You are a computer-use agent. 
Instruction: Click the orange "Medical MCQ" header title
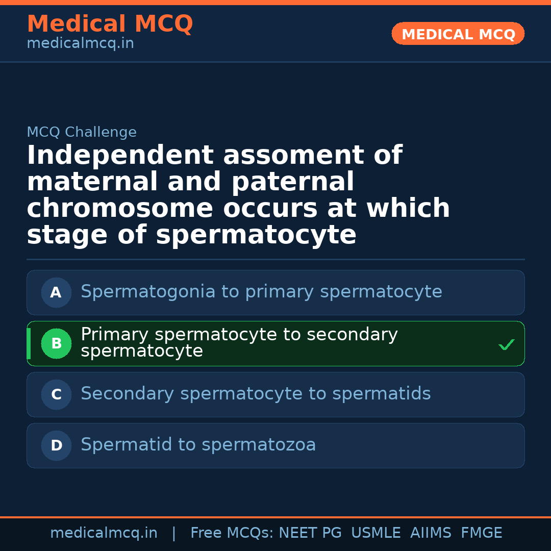pyautogui.click(x=110, y=24)
